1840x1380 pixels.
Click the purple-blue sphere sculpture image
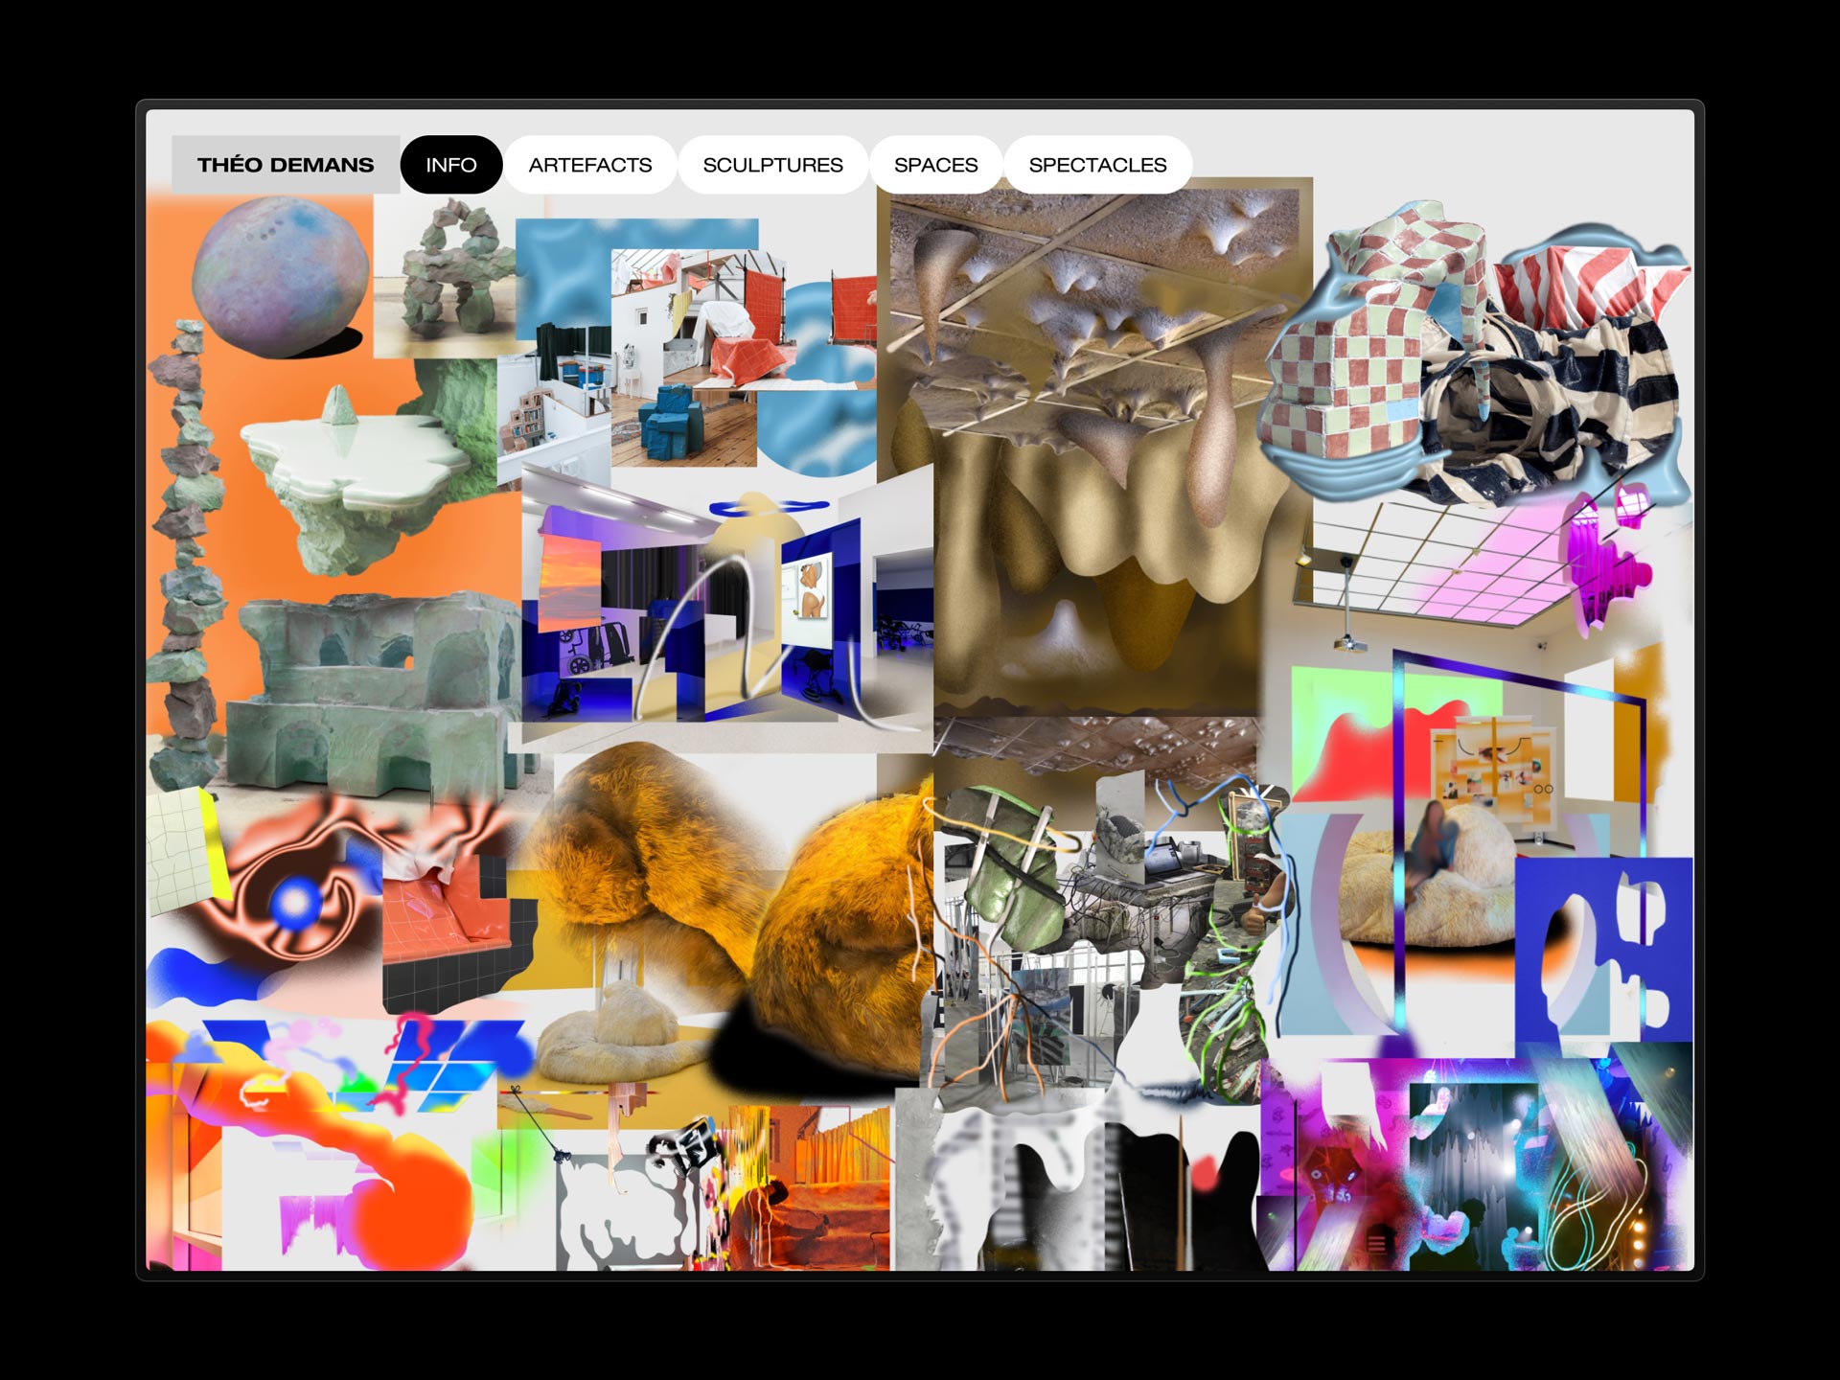[280, 275]
